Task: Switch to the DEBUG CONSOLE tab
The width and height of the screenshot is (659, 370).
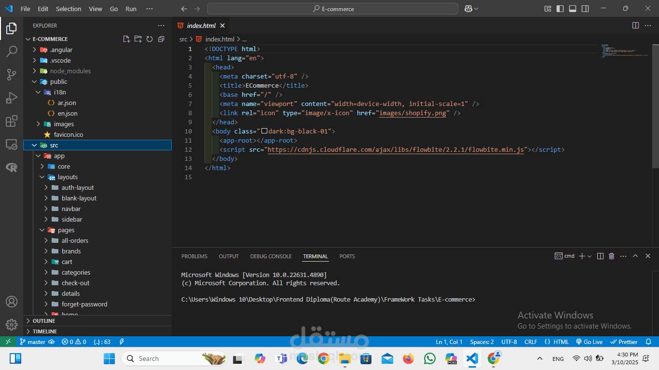Action: click(271, 256)
